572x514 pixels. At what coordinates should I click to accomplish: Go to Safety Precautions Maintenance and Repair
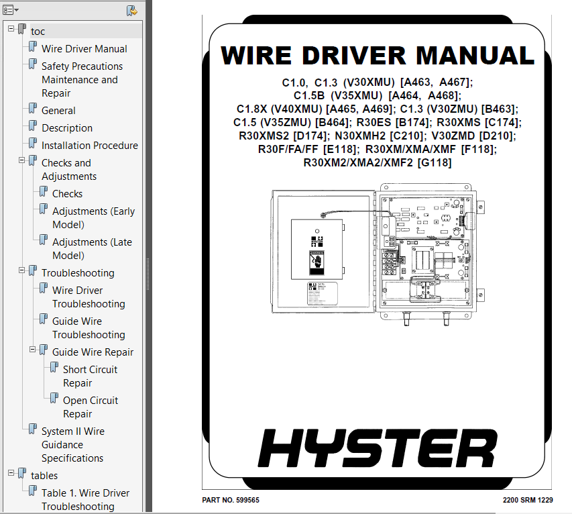point(82,80)
